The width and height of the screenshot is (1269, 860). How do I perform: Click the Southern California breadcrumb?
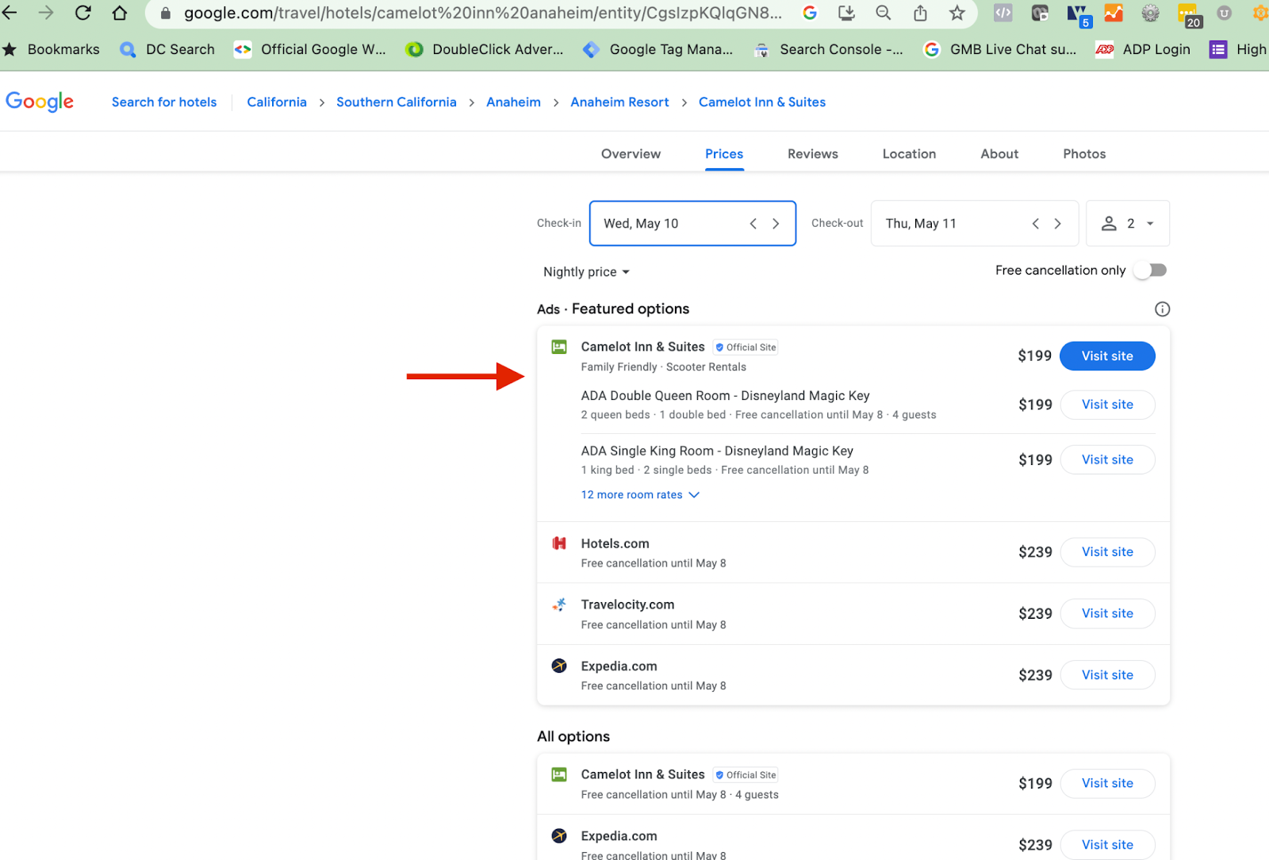(397, 102)
